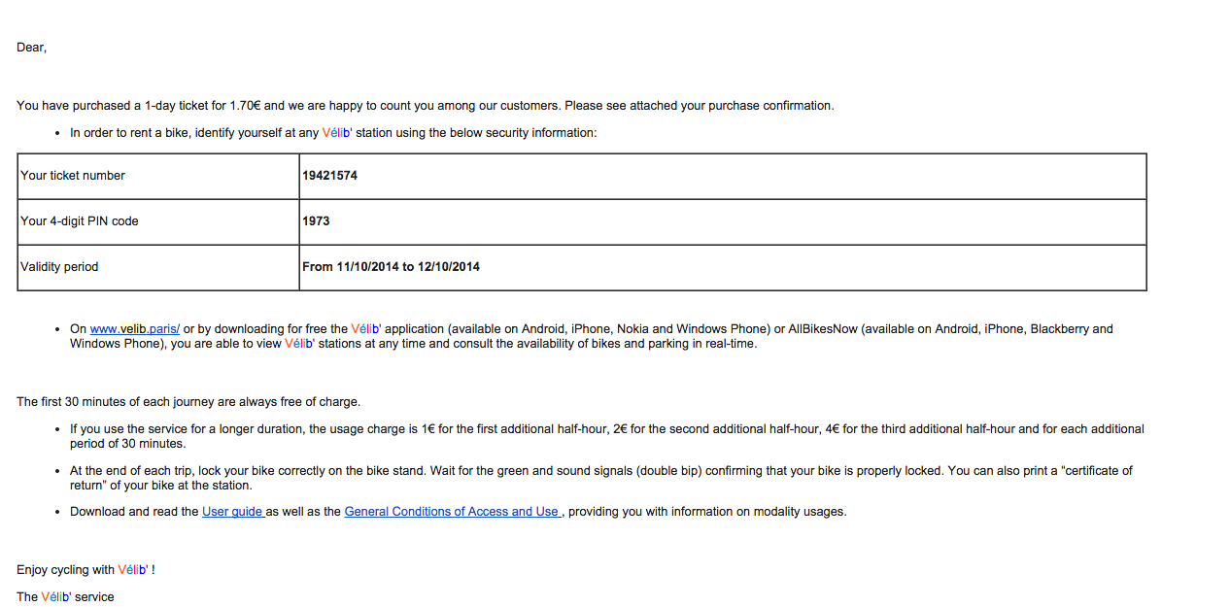Click Vélib' in "The Vélib' service" signature
Image resolution: width=1230 pixels, height=607 pixels.
[x=56, y=597]
